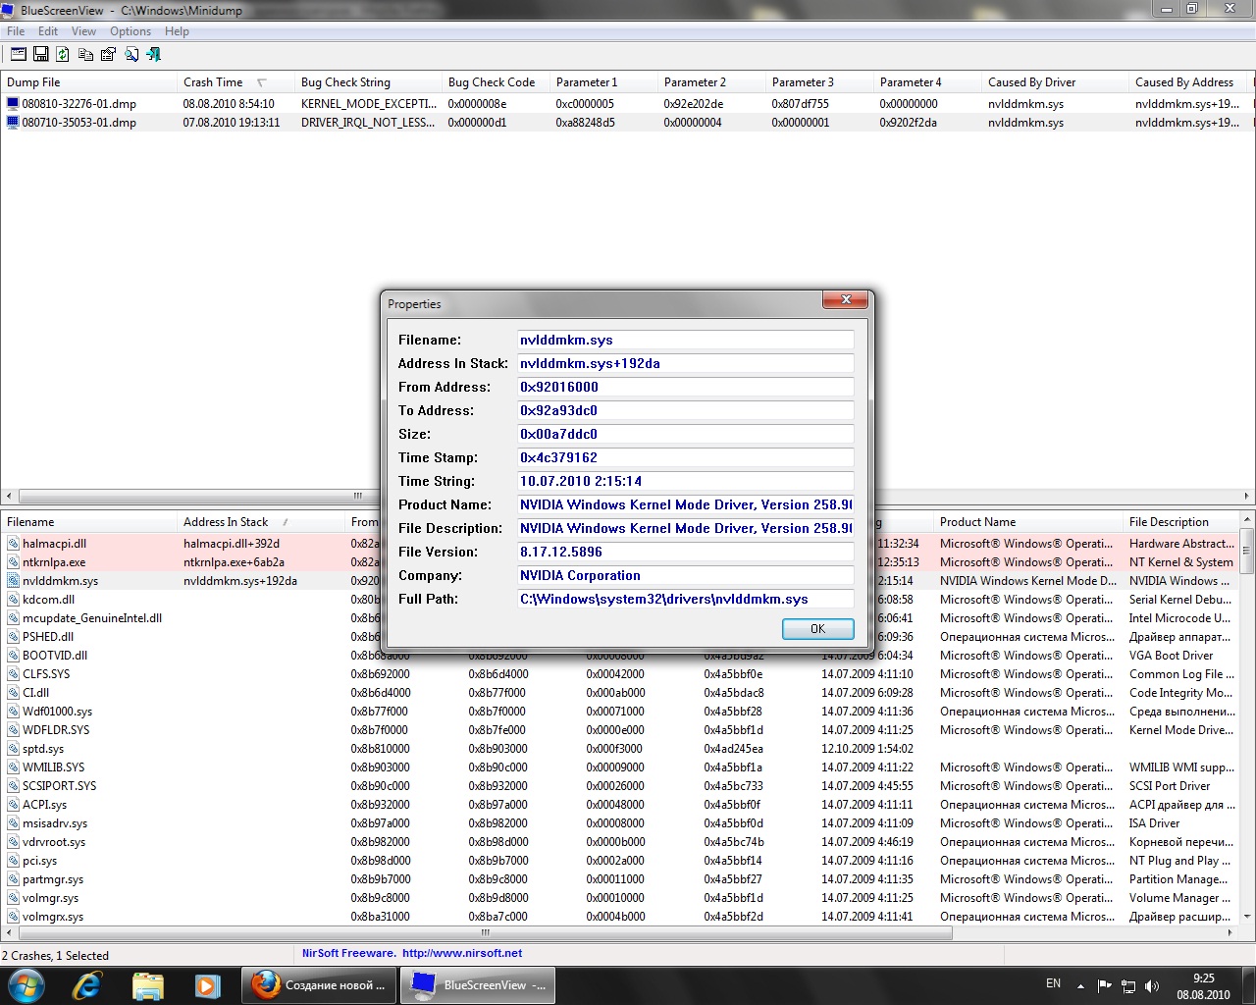Click the PSHED.dll file icon
1256x1005 pixels.
14,637
